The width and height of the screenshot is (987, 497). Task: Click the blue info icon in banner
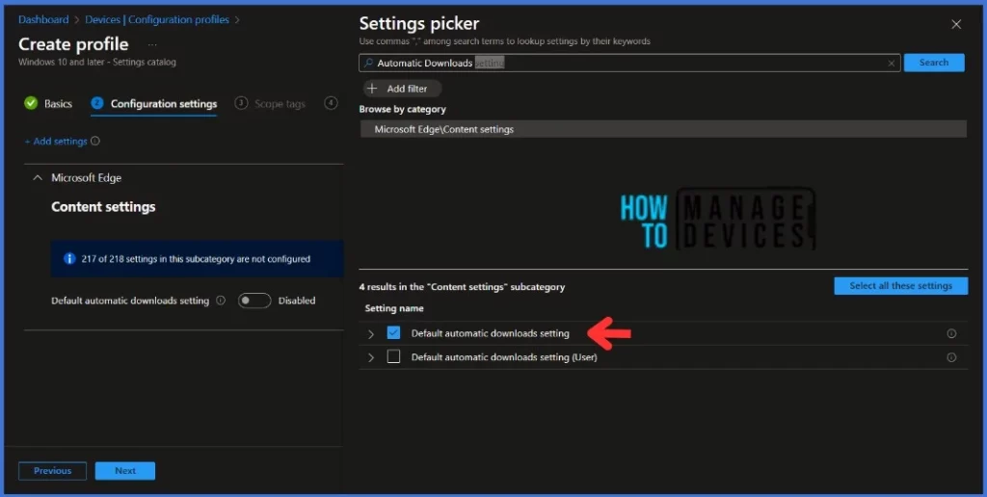tap(69, 258)
